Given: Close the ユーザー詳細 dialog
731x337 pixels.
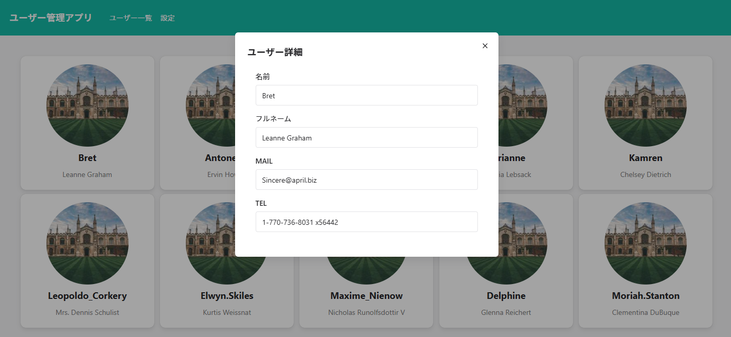Looking at the screenshot, I should tap(485, 46).
